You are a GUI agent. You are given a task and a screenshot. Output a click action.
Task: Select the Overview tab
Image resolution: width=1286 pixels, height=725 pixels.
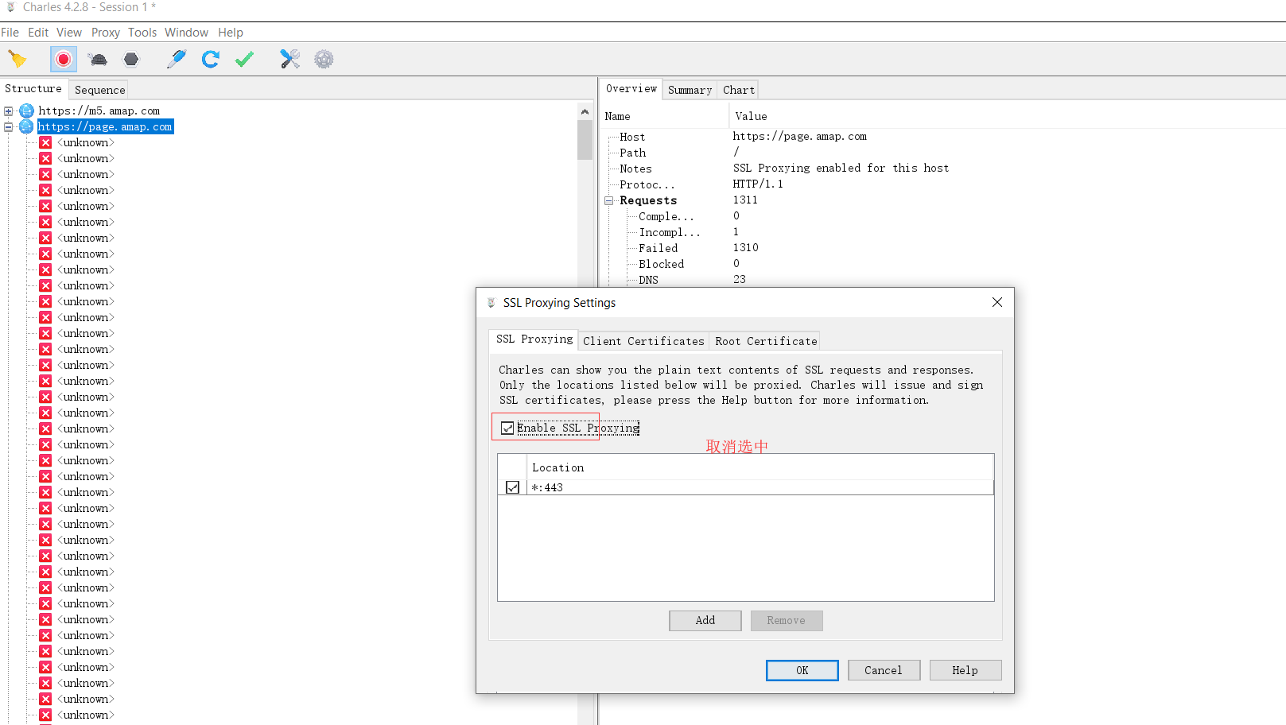pos(631,89)
